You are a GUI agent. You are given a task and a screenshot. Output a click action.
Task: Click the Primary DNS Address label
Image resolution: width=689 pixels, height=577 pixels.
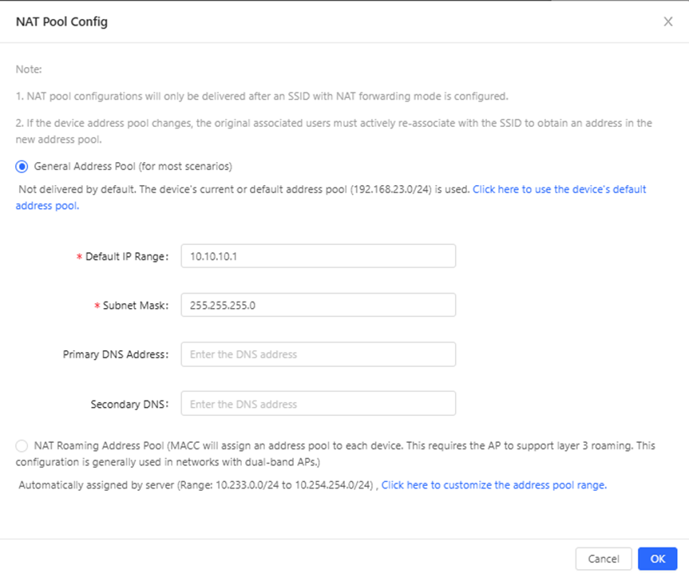(116, 354)
